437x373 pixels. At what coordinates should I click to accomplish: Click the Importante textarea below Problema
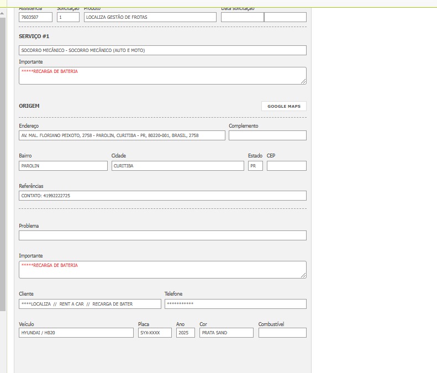[162, 270]
